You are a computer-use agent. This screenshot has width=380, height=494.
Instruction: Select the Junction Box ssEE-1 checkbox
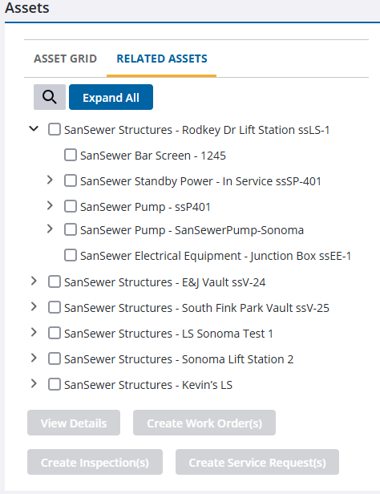coord(71,255)
